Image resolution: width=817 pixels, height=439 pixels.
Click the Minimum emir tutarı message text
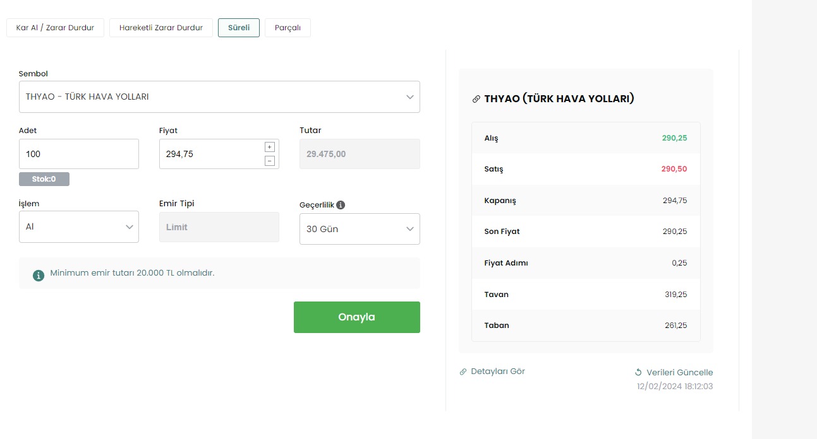click(132, 273)
